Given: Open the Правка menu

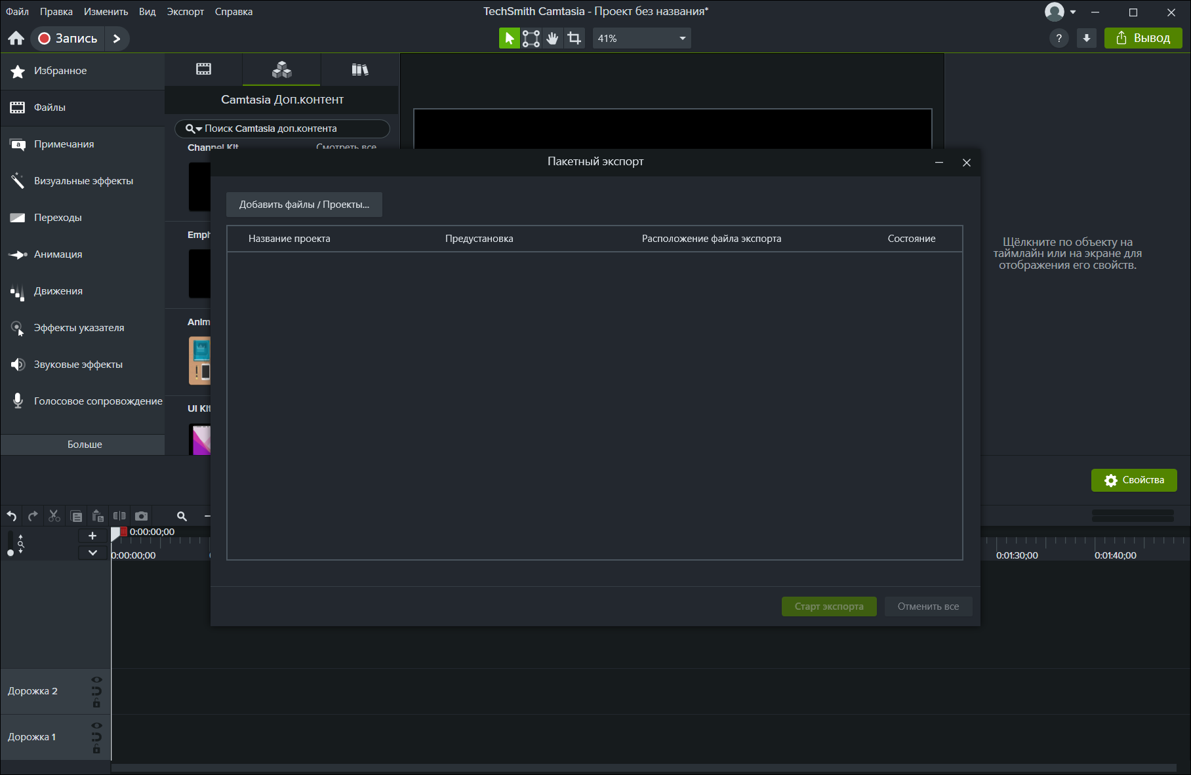Looking at the screenshot, I should click(56, 12).
